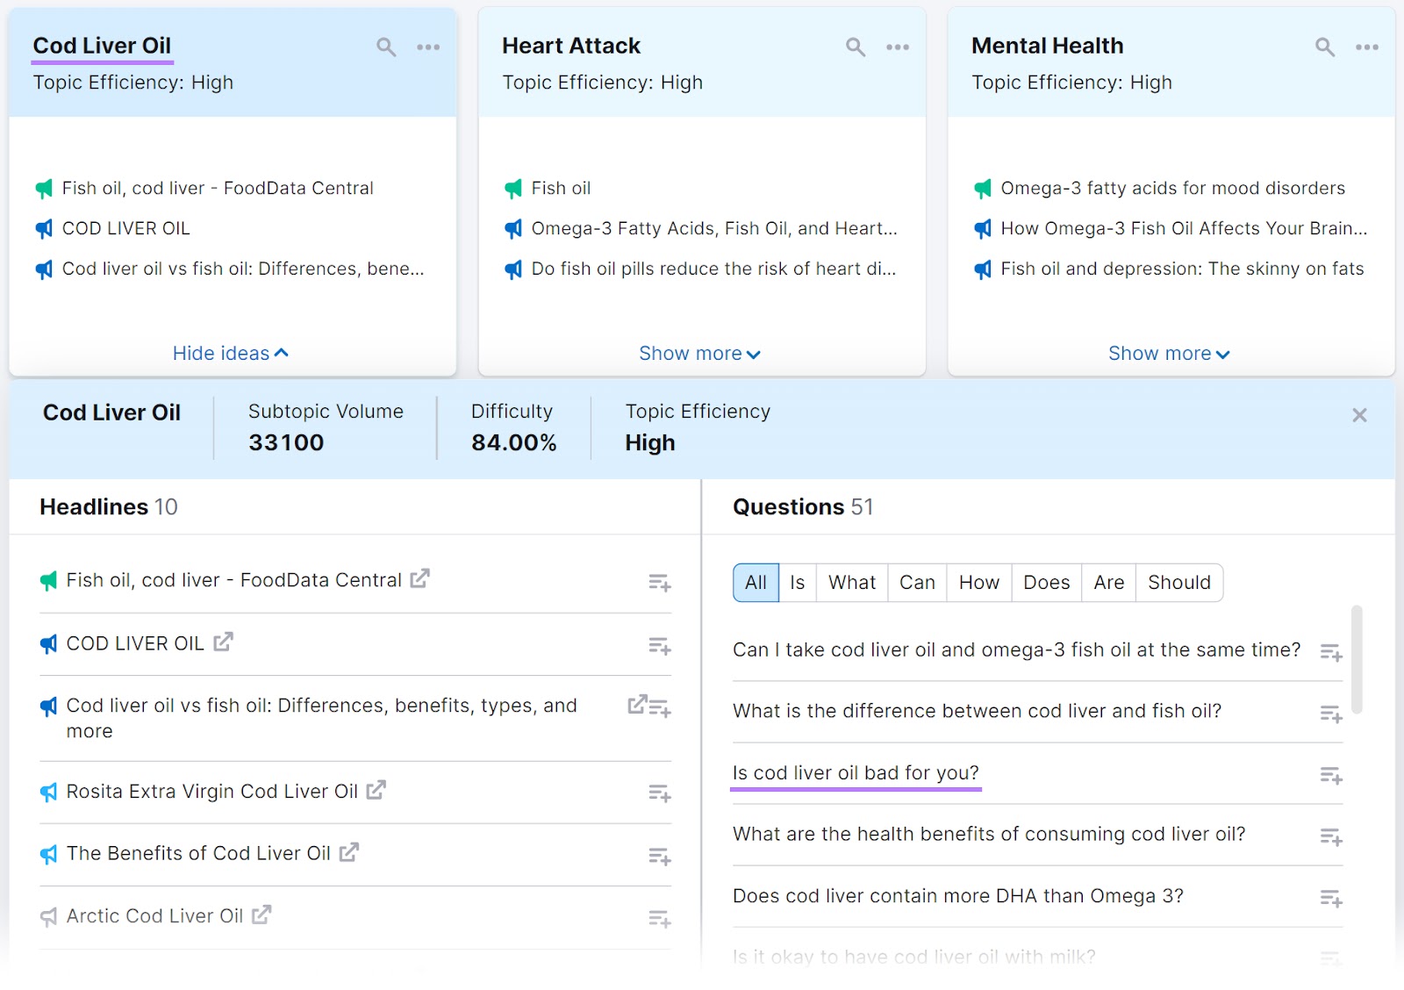The width and height of the screenshot is (1404, 990).
Task: Open three-dot menu on Mental Health card
Action: point(1366,47)
